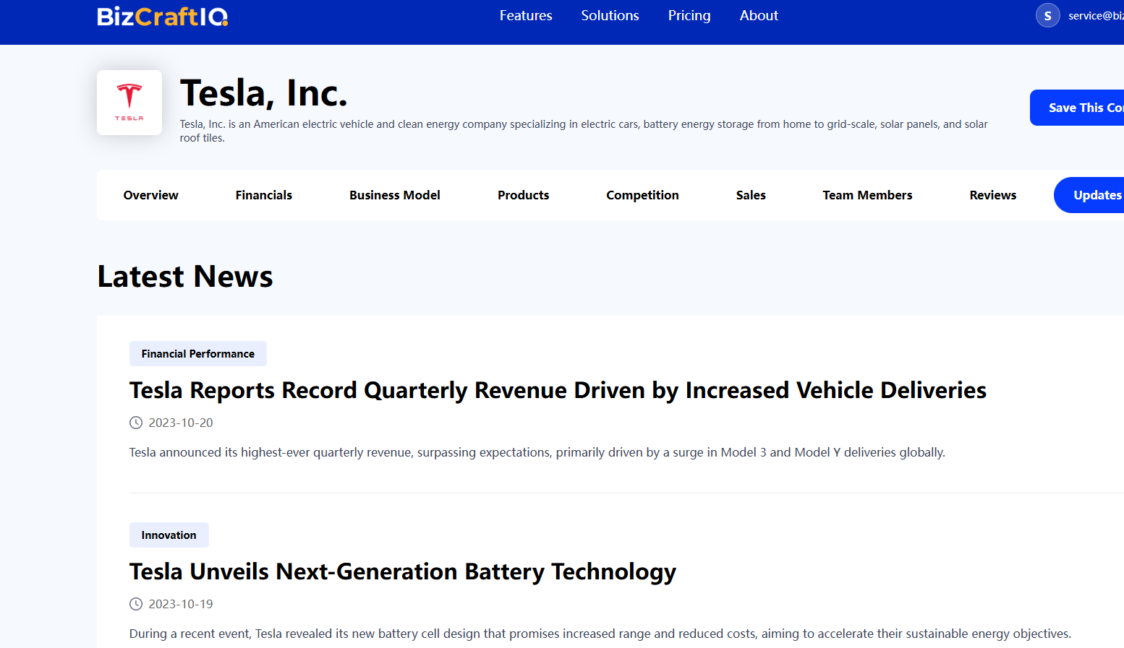The image size is (1124, 648).
Task: Select the Products tab
Action: [x=524, y=195]
